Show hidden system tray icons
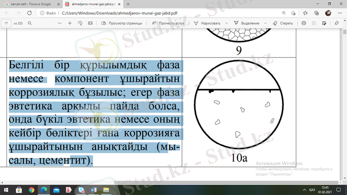This screenshot has height=195, width=347. click(x=304, y=190)
